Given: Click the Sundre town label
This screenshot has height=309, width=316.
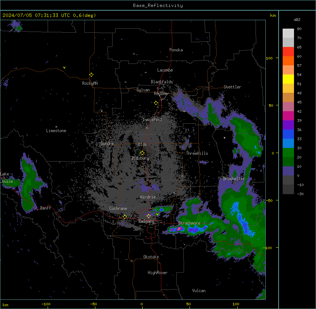Looking at the screenshot, I should pos(107,143).
